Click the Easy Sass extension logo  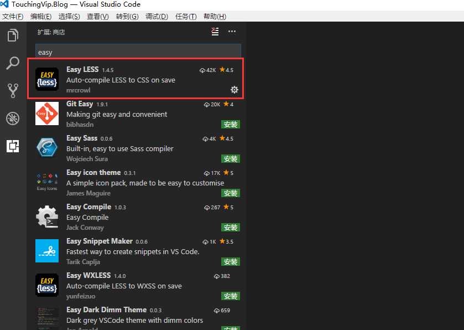click(x=47, y=147)
